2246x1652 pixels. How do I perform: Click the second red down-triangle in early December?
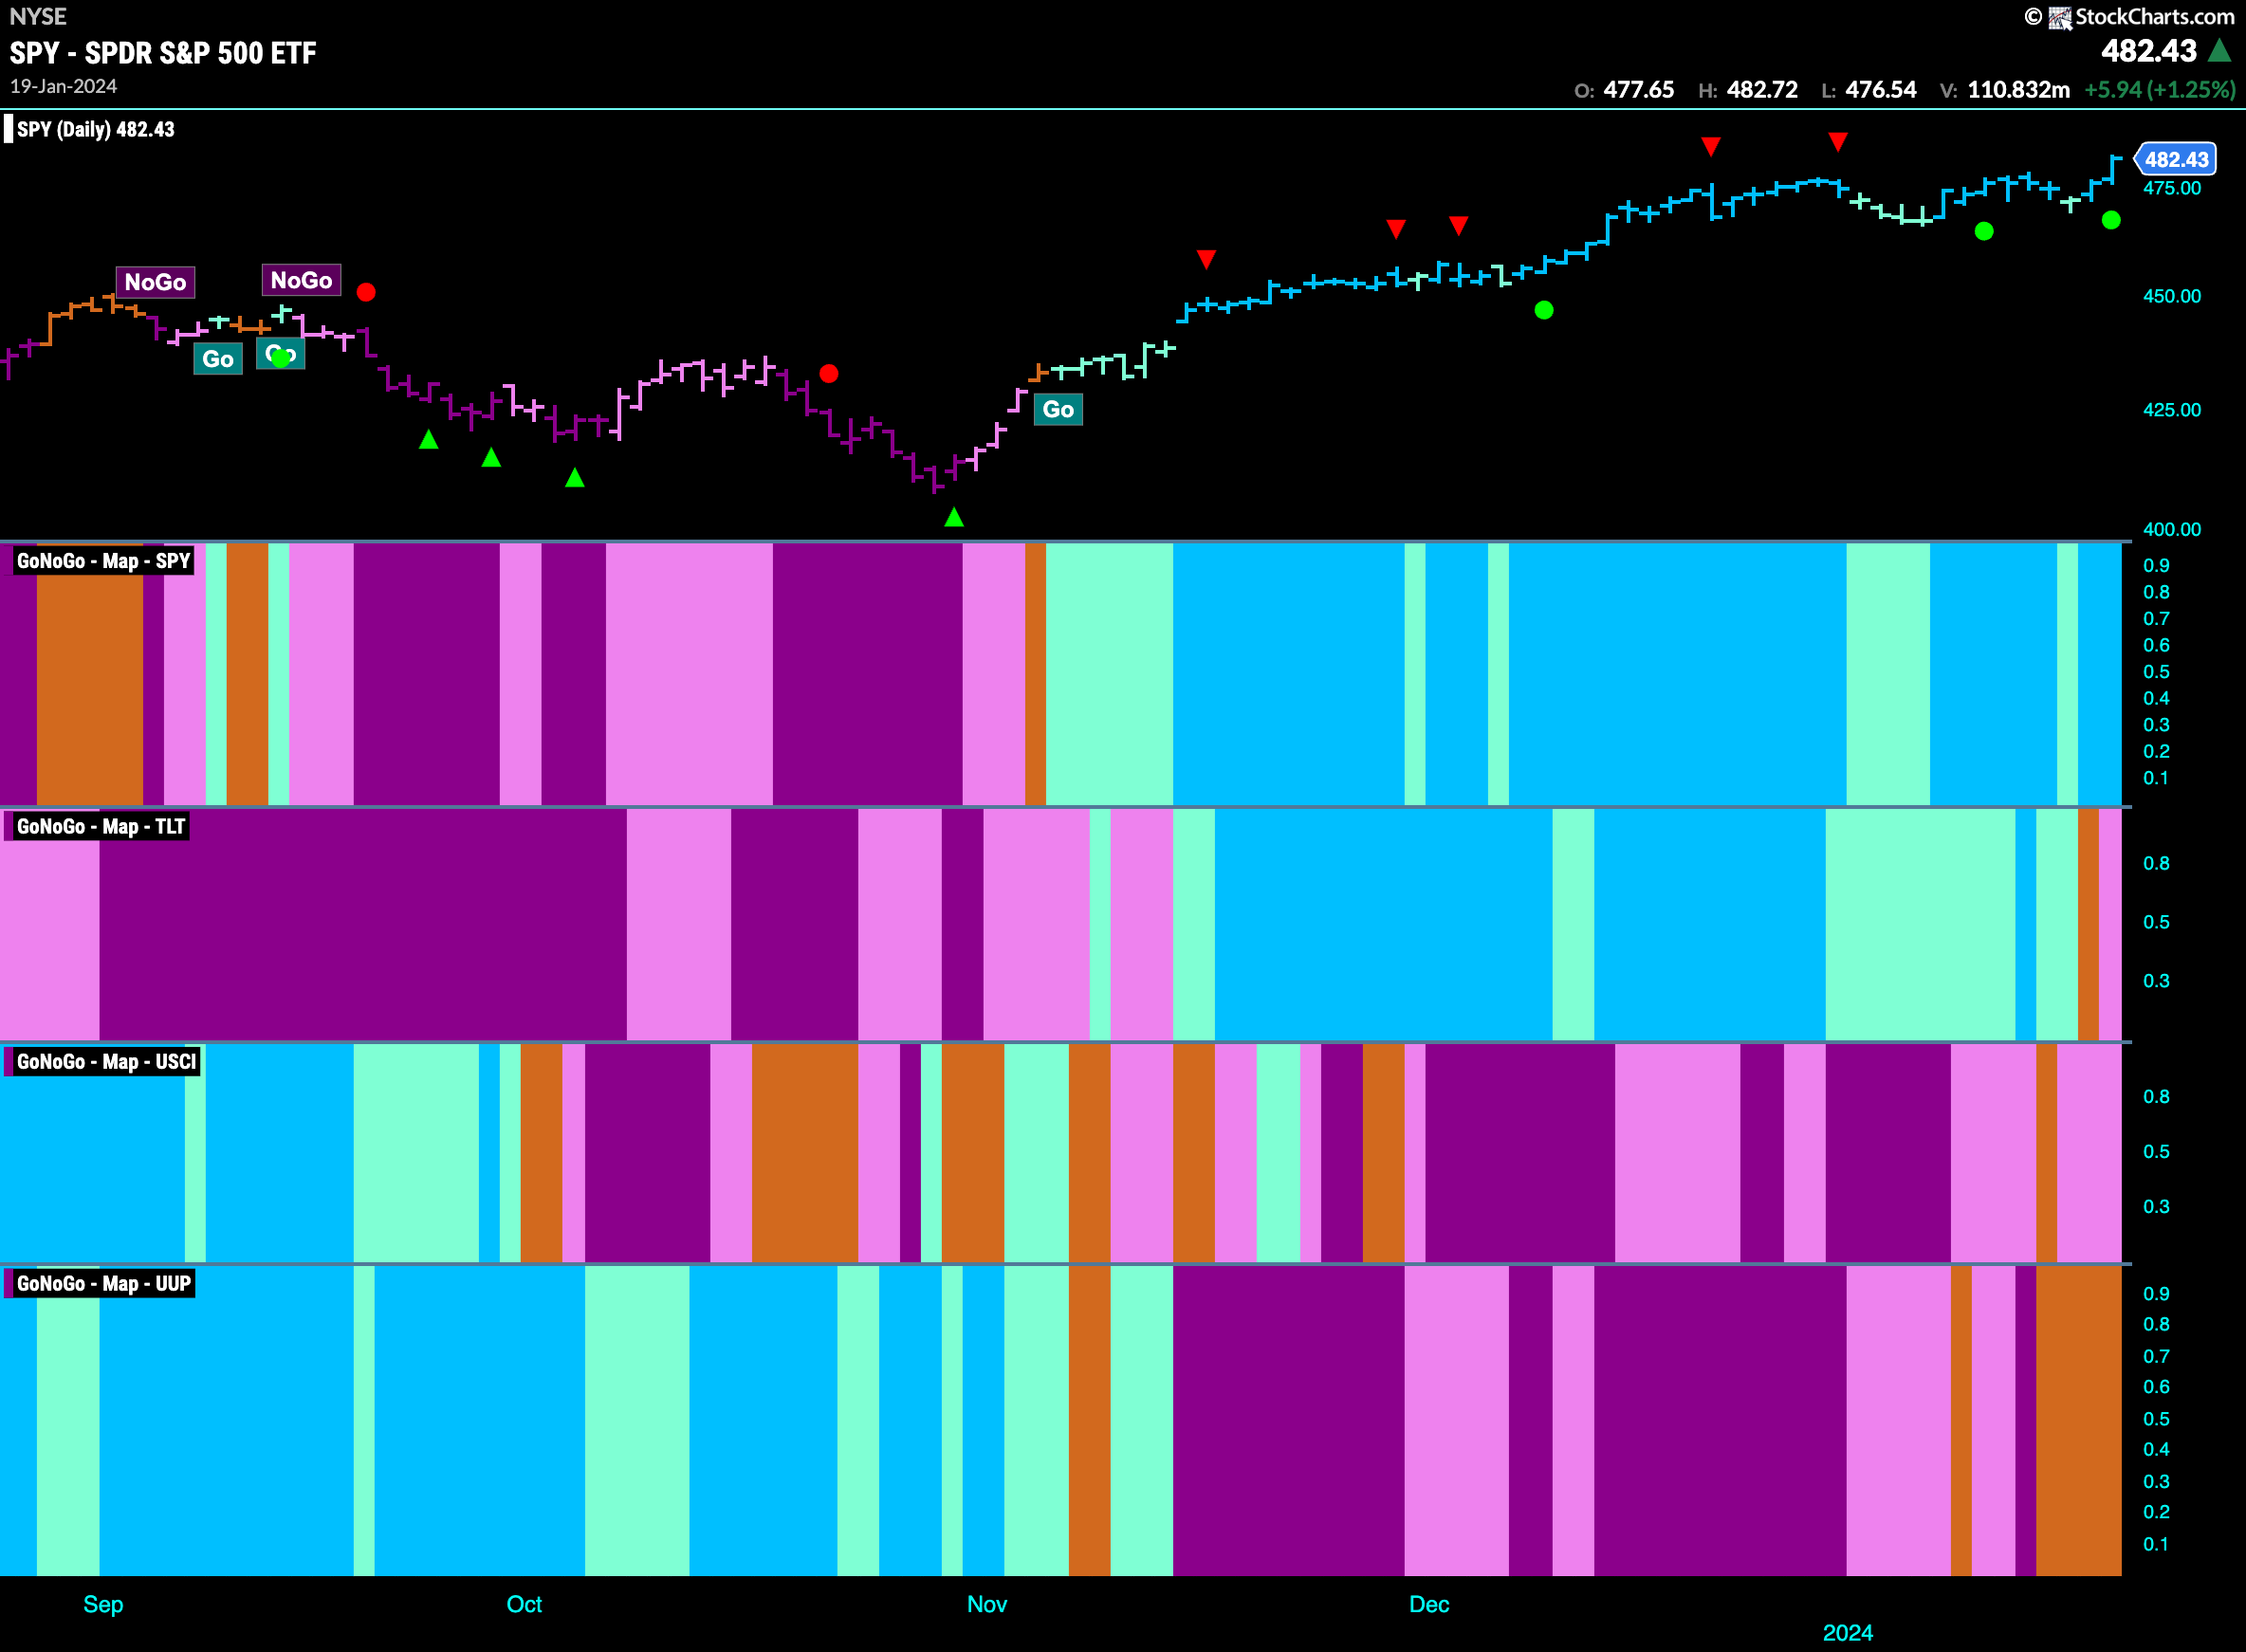[1459, 225]
